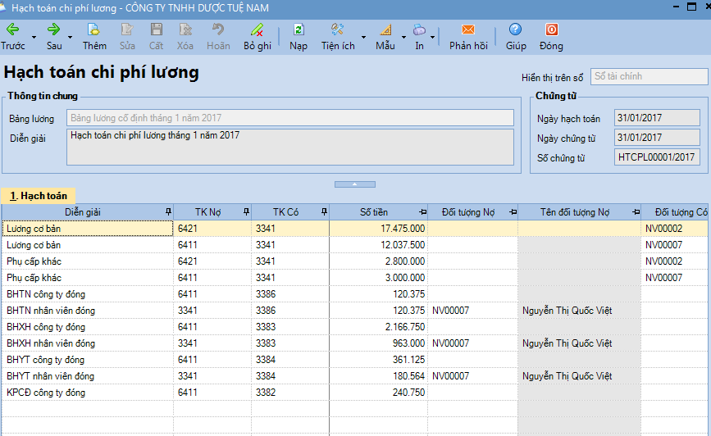Click the Bảng lương field

coord(290,118)
